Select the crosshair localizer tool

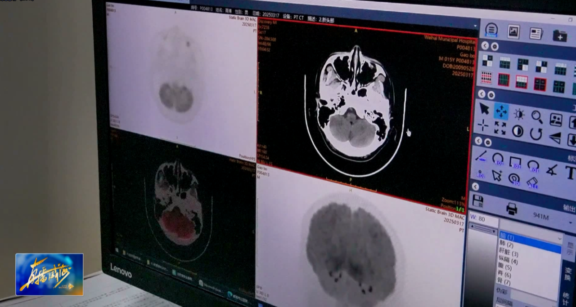coord(483,125)
